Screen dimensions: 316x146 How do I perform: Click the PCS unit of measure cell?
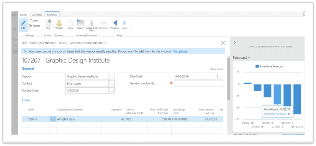[136, 119]
